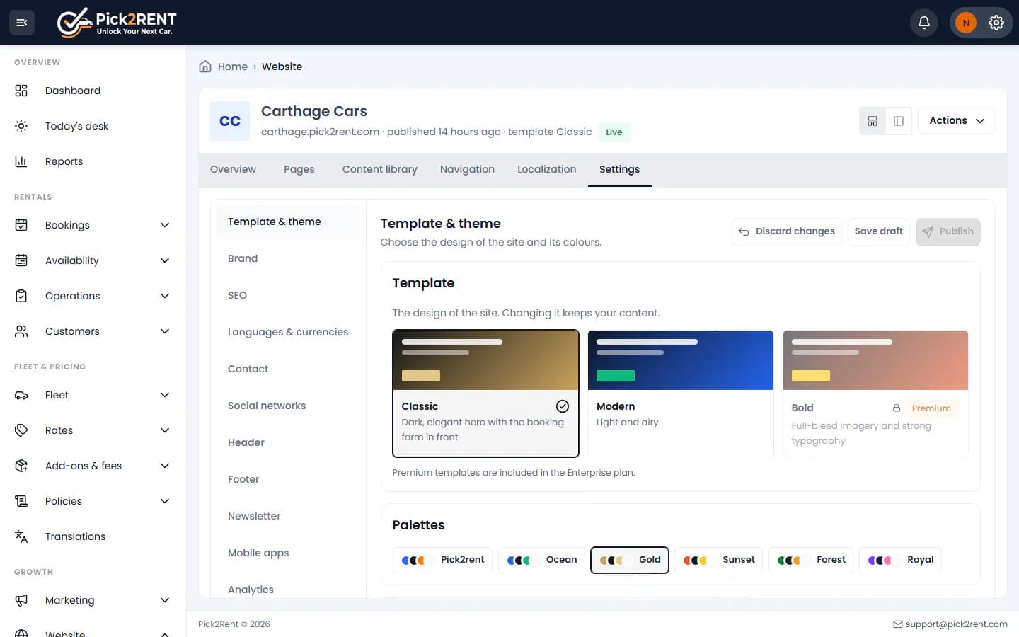Switch to the Overview tab
1019x637 pixels.
point(233,170)
